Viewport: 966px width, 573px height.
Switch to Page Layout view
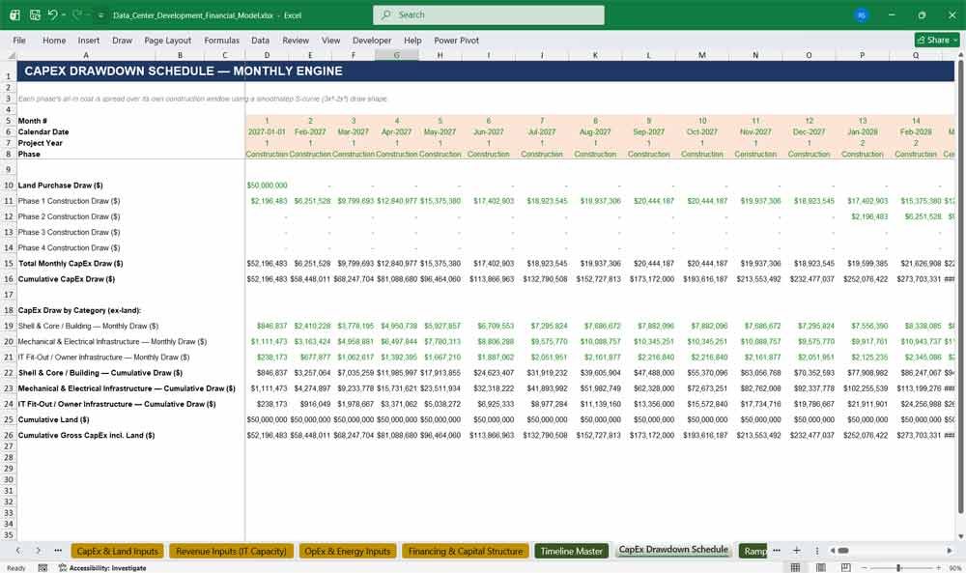pos(820,567)
